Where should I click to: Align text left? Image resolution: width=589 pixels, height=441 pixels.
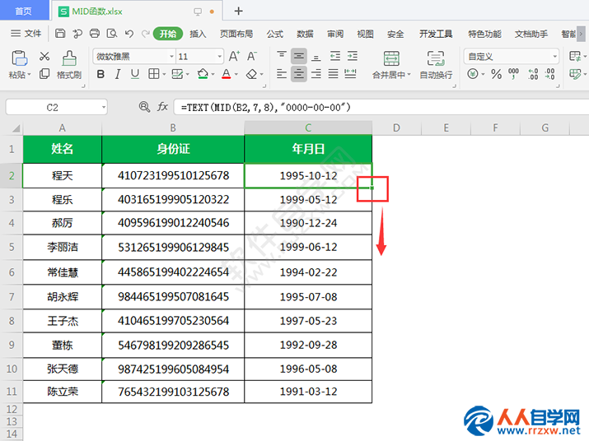click(x=282, y=74)
